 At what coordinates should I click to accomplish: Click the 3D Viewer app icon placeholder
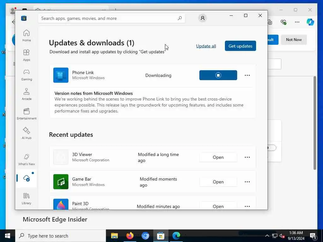[61, 157]
